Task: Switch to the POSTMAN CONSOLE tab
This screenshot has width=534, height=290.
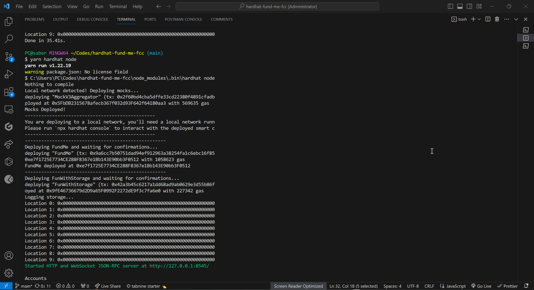Action: (183, 19)
